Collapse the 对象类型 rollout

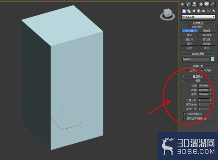(x=198, y=23)
